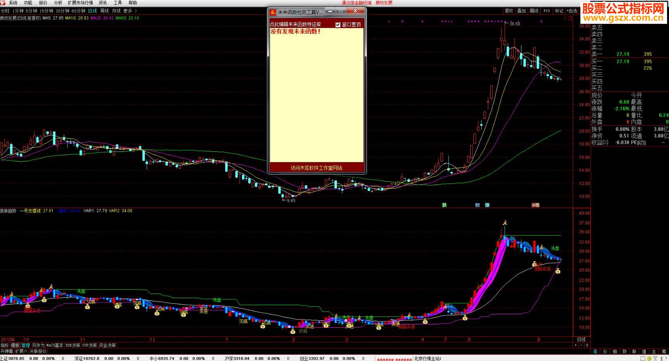Select the 筹 tab in side panel
The width and height of the screenshot is (669, 361).
(x=664, y=352)
